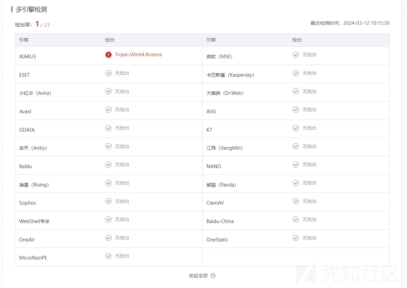Click the 熊猫 (Panda) engine name
Screen dimensions: 407x288
click(x=221, y=185)
